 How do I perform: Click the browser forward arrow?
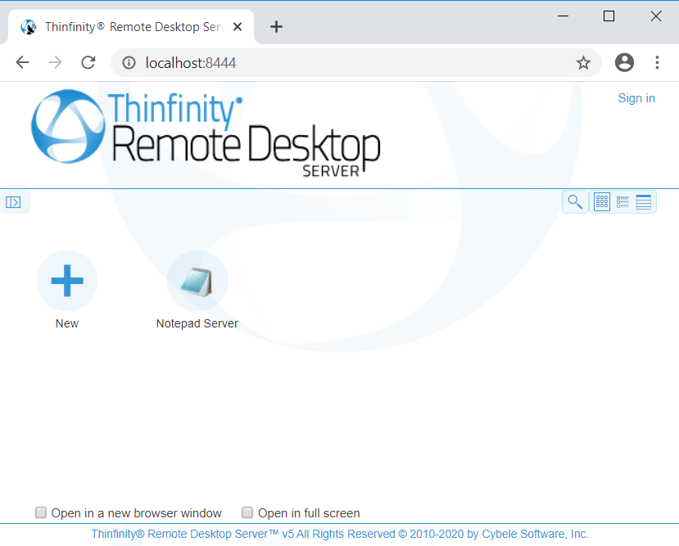pyautogui.click(x=56, y=63)
